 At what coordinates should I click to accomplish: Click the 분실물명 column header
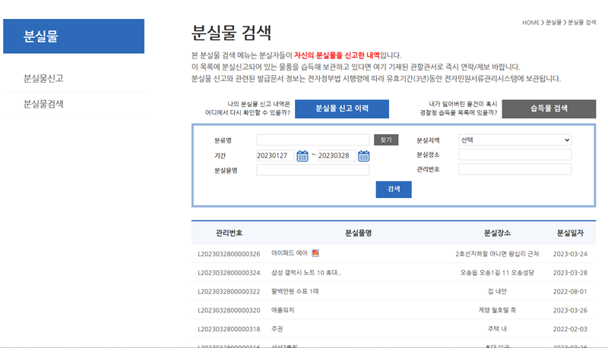(x=358, y=233)
